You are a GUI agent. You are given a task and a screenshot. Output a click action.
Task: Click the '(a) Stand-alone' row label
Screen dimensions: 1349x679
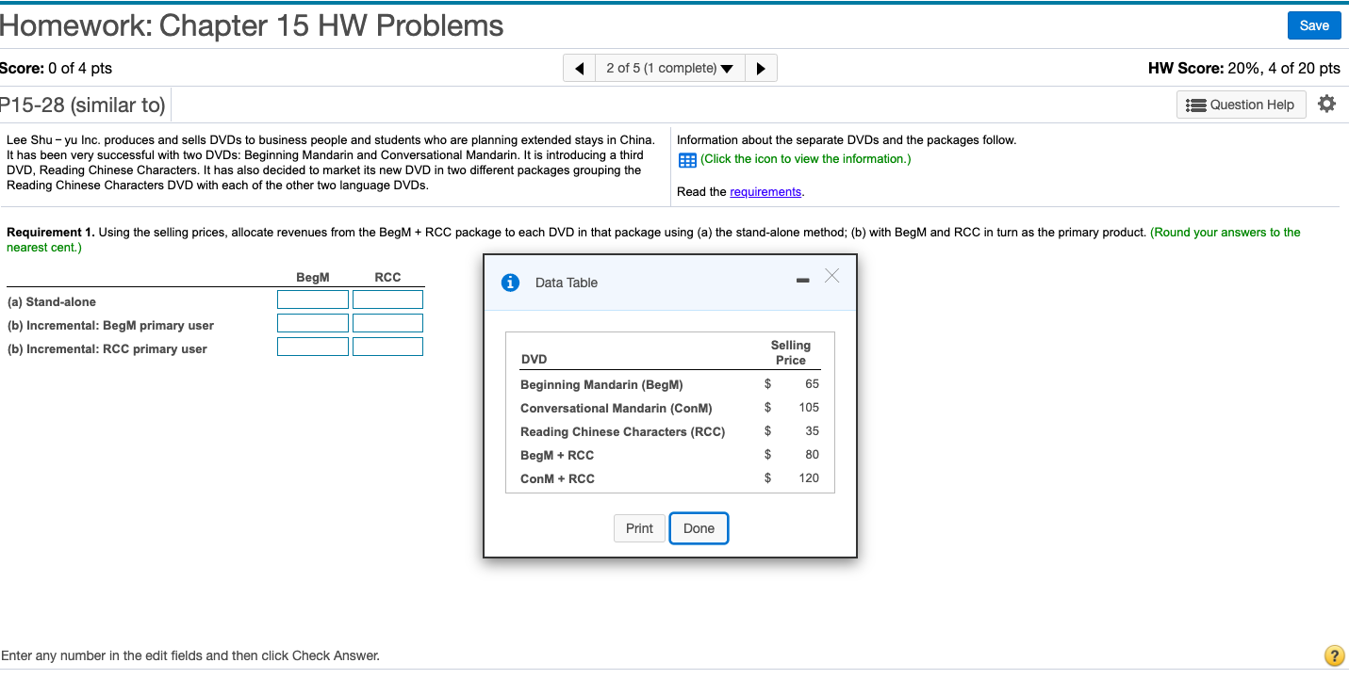(x=51, y=301)
